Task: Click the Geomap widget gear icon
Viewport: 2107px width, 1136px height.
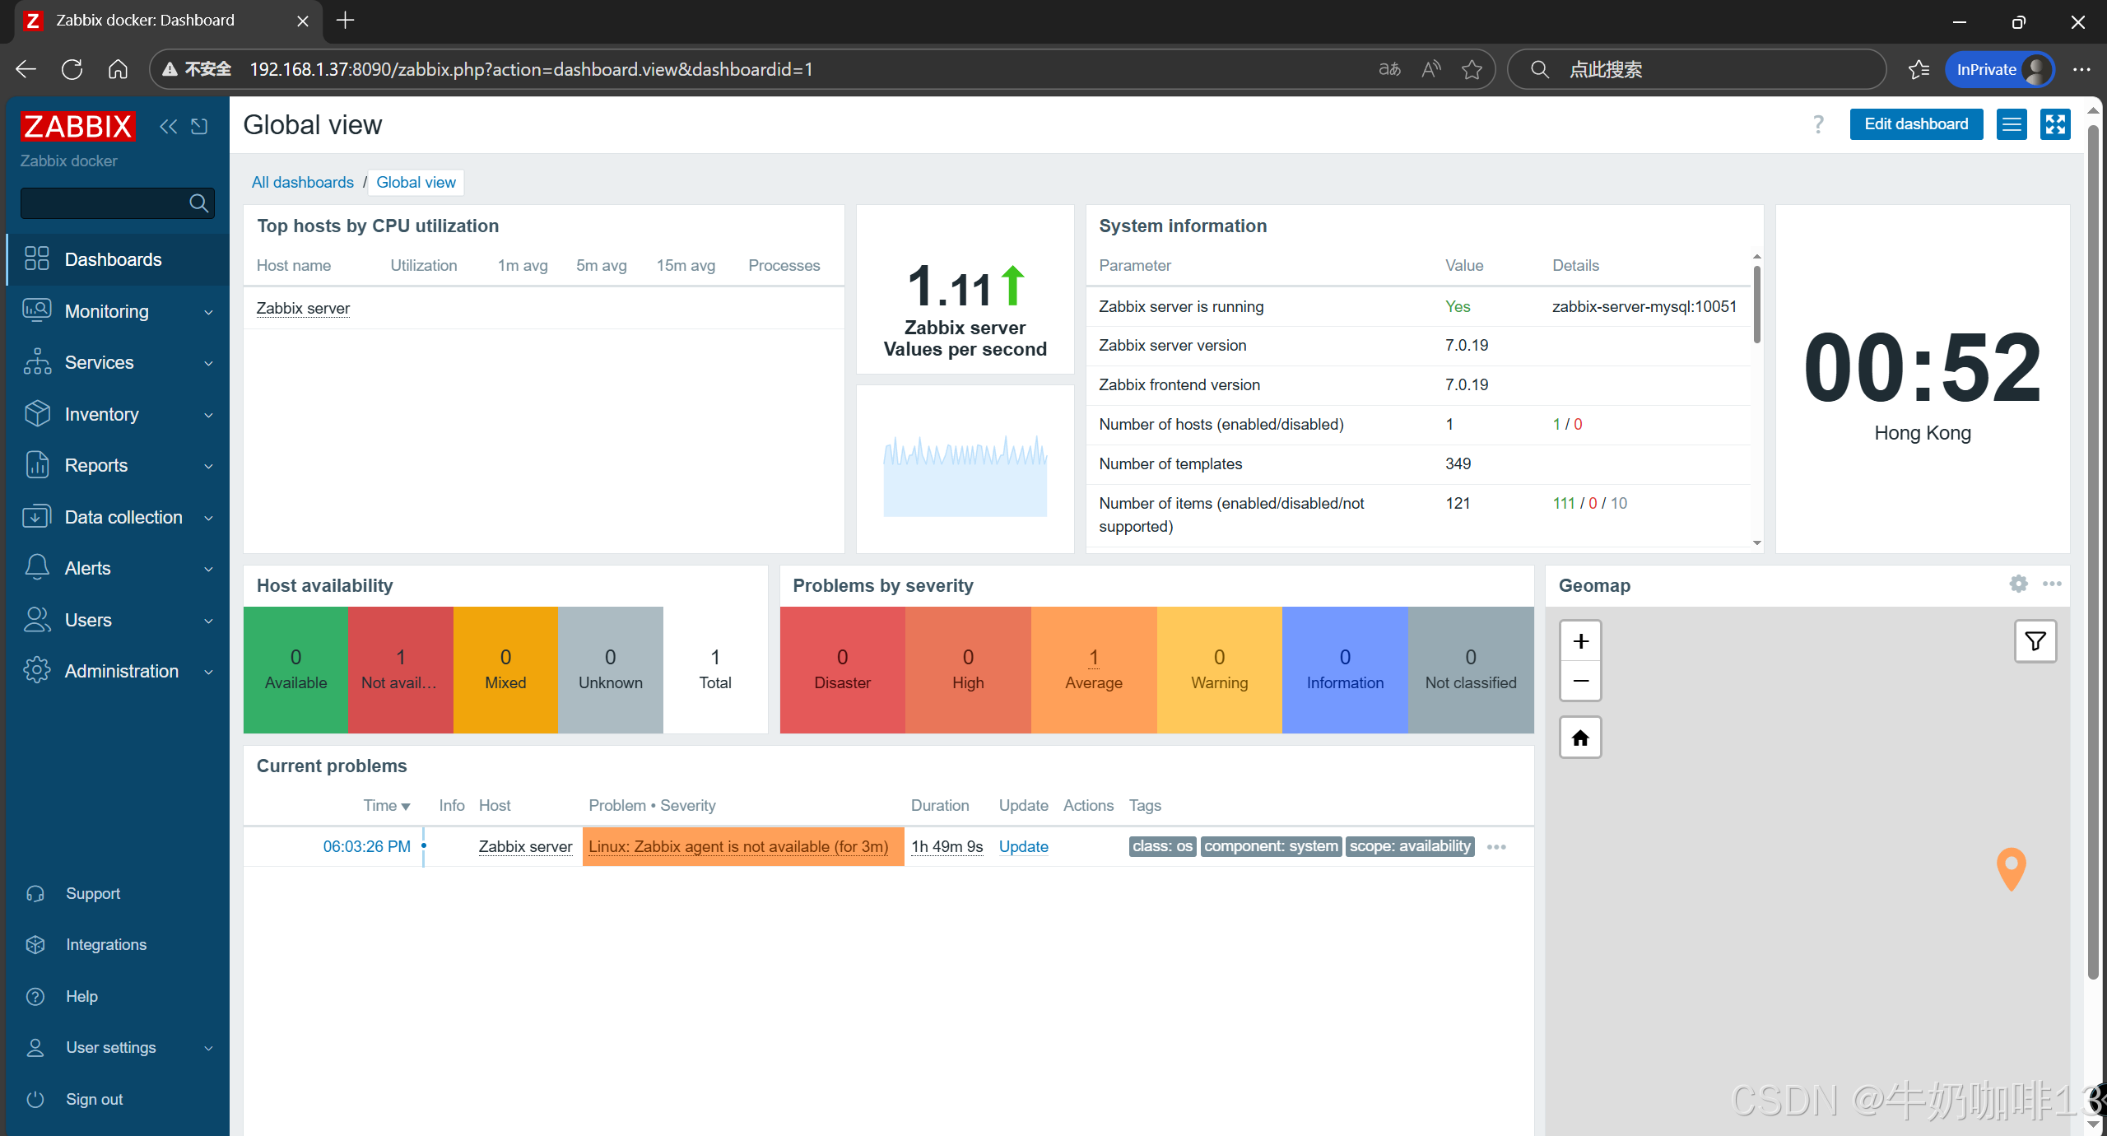Action: pos(2018,584)
